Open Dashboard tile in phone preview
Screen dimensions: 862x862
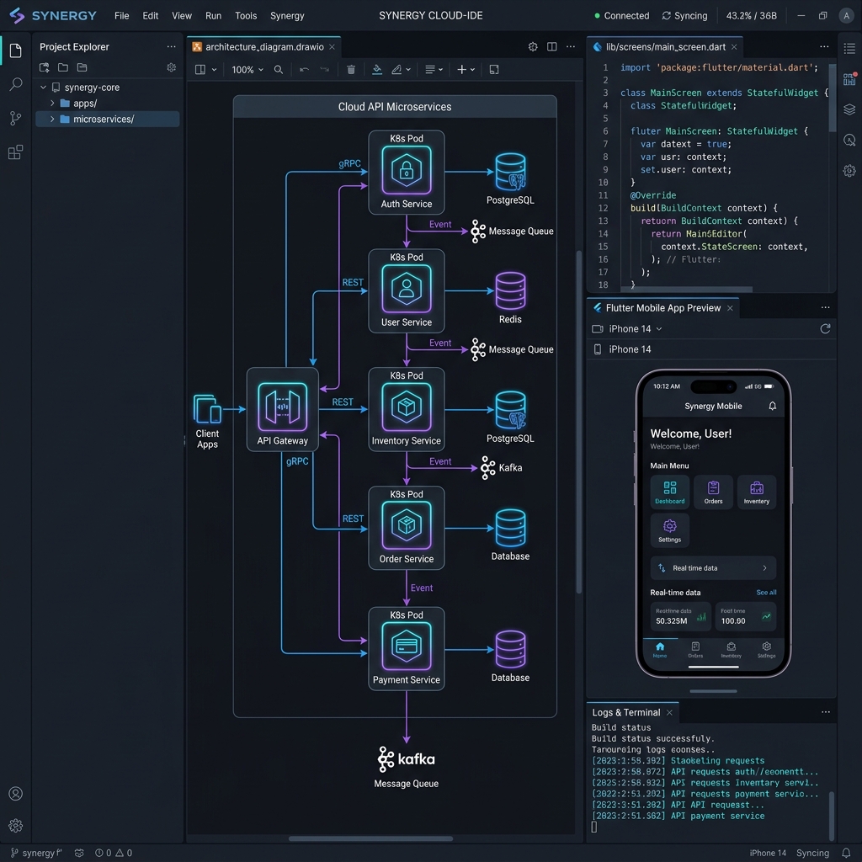(x=669, y=492)
